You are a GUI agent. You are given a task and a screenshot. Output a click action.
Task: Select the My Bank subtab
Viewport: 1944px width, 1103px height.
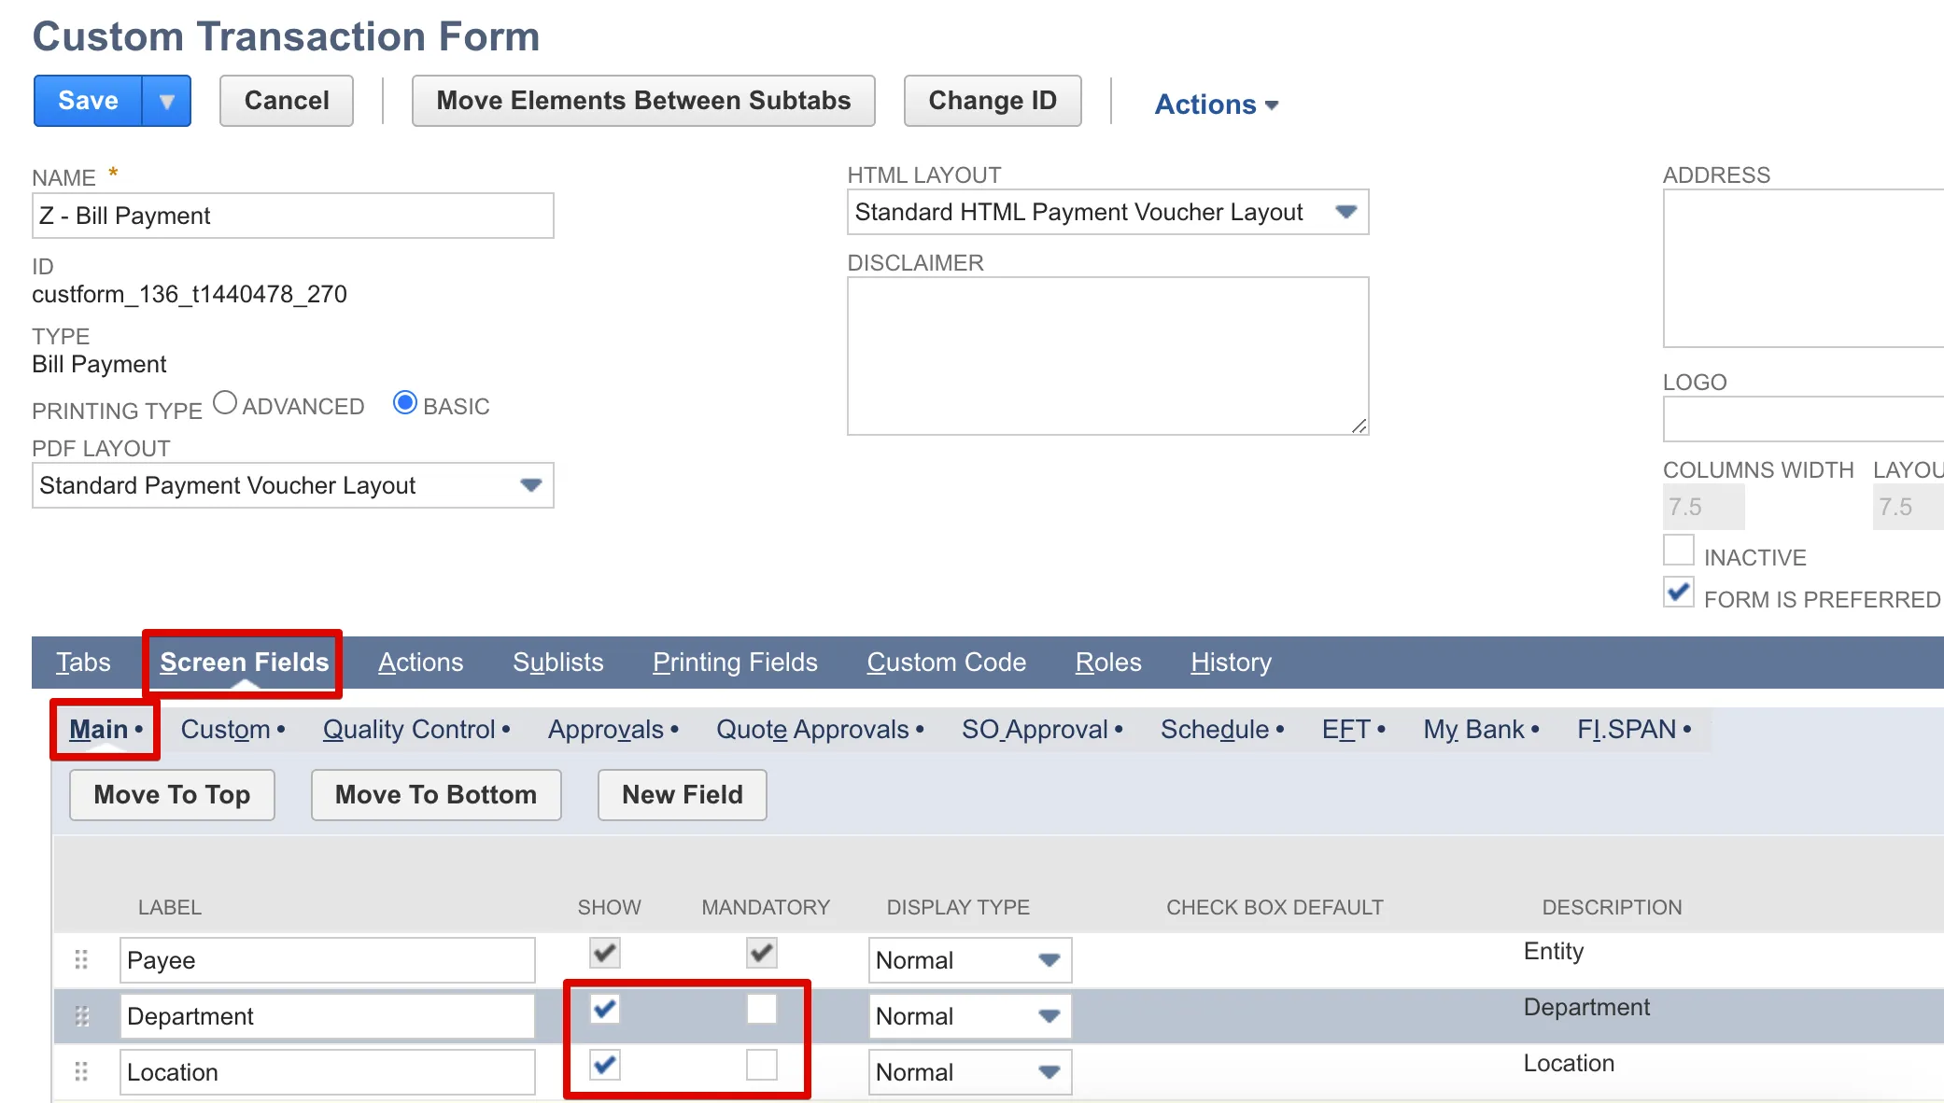1481,730
